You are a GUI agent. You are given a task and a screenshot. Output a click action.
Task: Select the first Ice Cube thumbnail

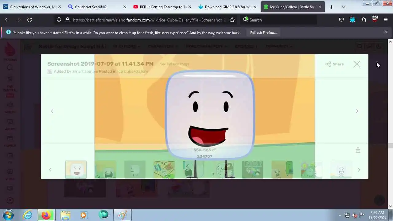[x=76, y=169]
